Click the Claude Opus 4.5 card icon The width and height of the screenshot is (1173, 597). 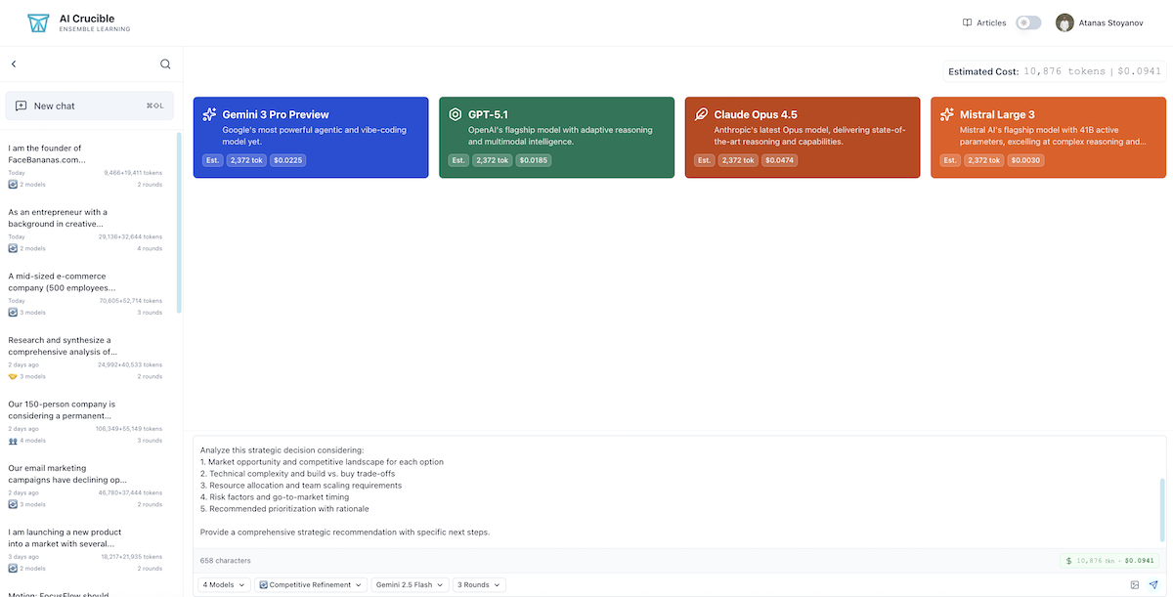701,114
